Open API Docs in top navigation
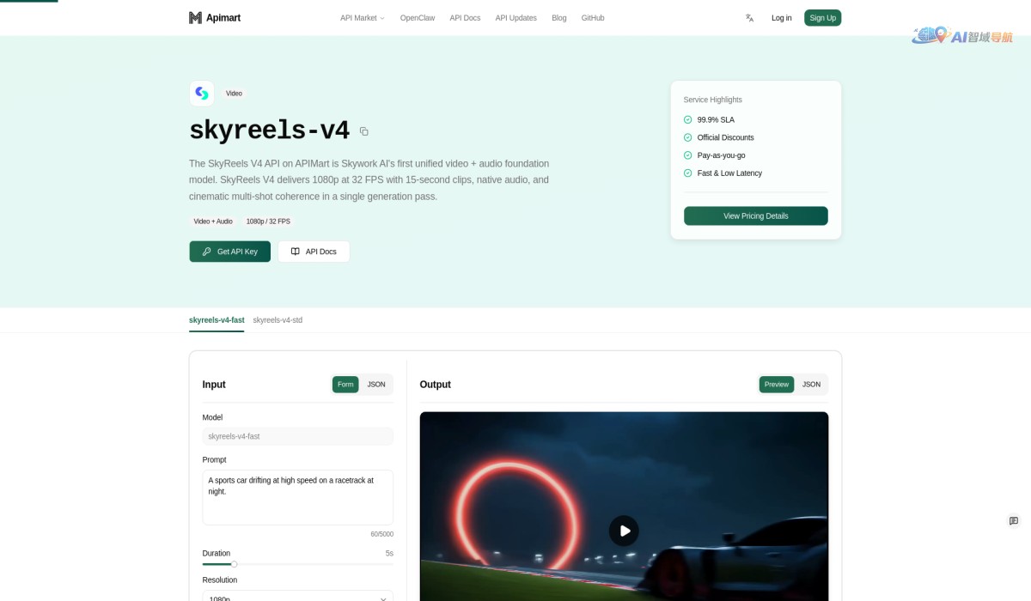1031x601 pixels. 465,18
